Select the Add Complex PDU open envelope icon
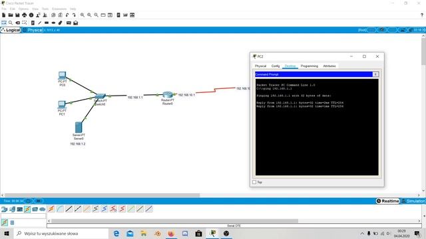 pyautogui.click(x=75, y=23)
